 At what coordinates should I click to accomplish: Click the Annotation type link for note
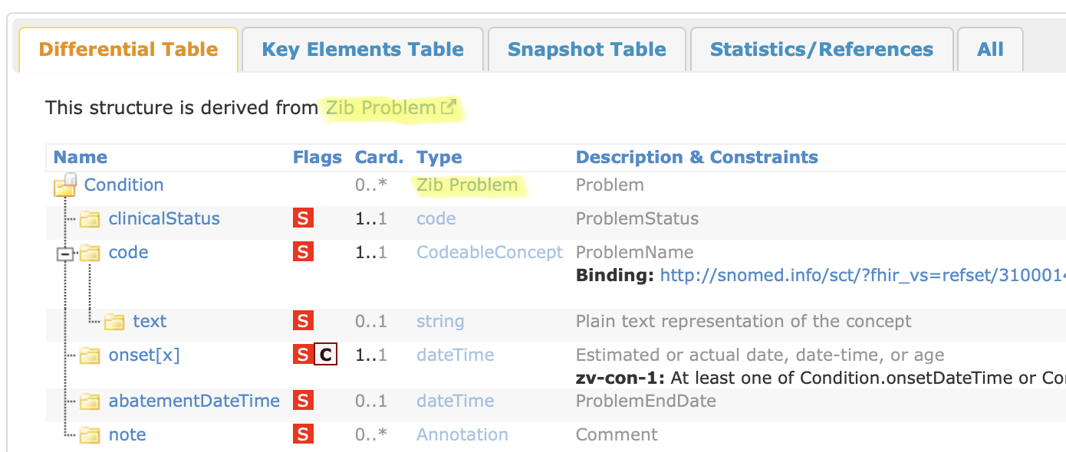click(x=462, y=435)
